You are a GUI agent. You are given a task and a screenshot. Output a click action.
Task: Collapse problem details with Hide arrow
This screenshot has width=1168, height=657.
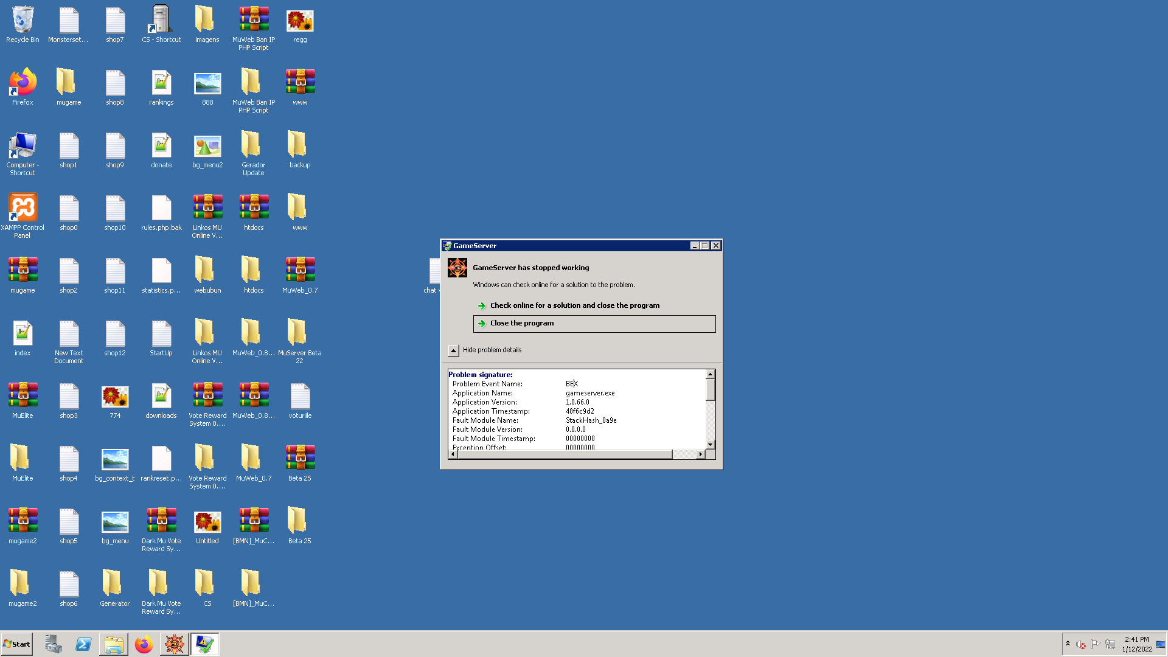[453, 350]
